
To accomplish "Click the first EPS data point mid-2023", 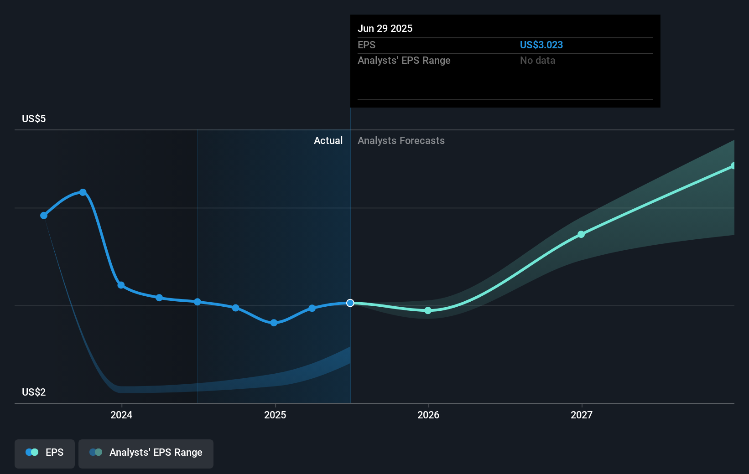I will point(44,216).
